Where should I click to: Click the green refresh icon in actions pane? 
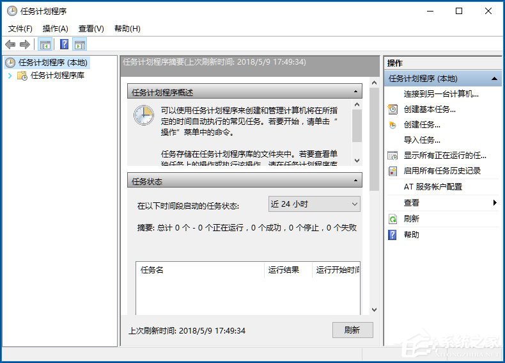tap(392, 219)
